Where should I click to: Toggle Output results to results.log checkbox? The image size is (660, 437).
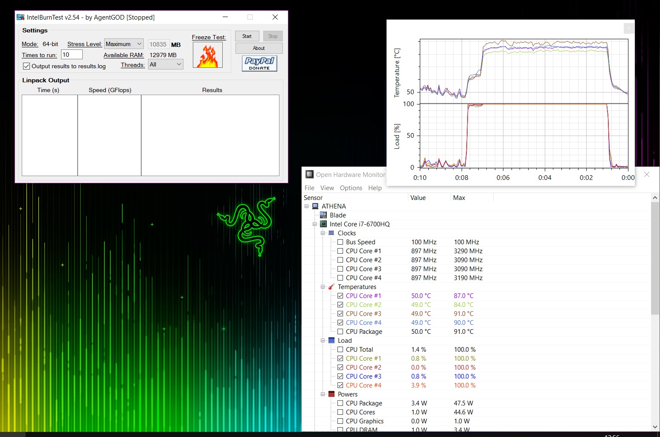point(26,66)
